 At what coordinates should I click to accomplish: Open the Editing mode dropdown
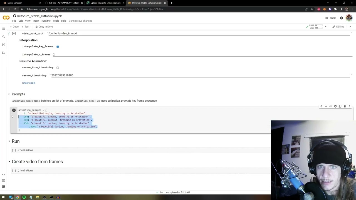(338, 27)
